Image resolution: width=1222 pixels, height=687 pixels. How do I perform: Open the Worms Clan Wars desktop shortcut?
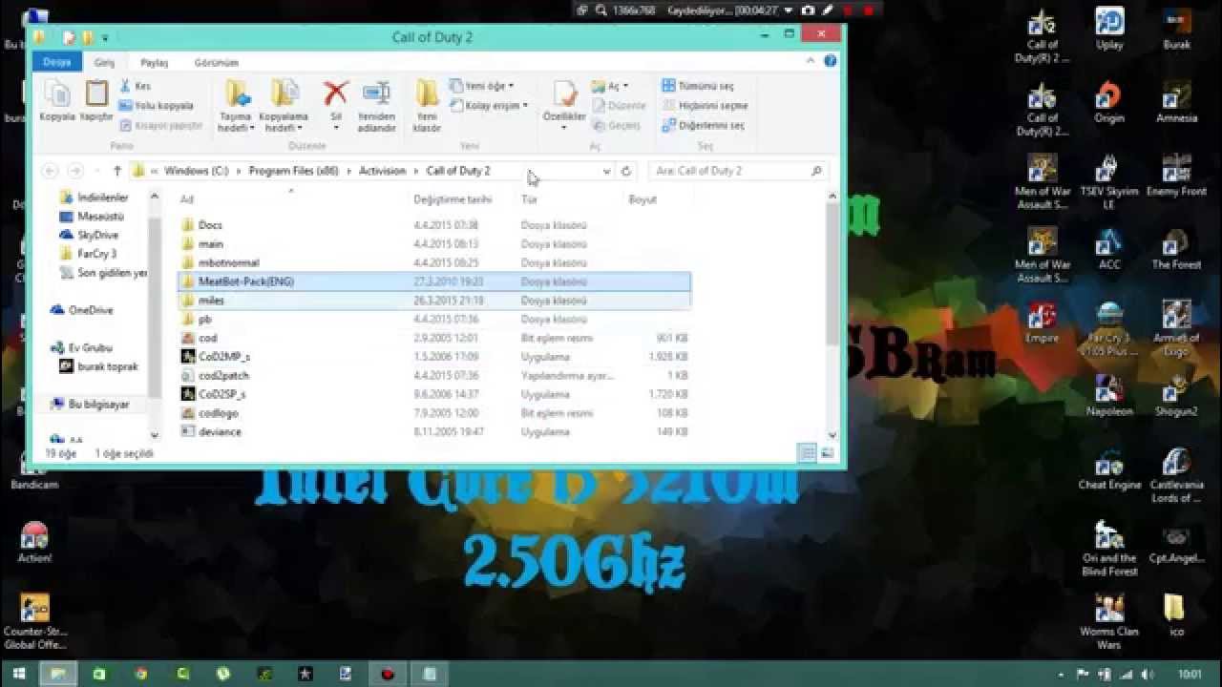(x=1109, y=621)
